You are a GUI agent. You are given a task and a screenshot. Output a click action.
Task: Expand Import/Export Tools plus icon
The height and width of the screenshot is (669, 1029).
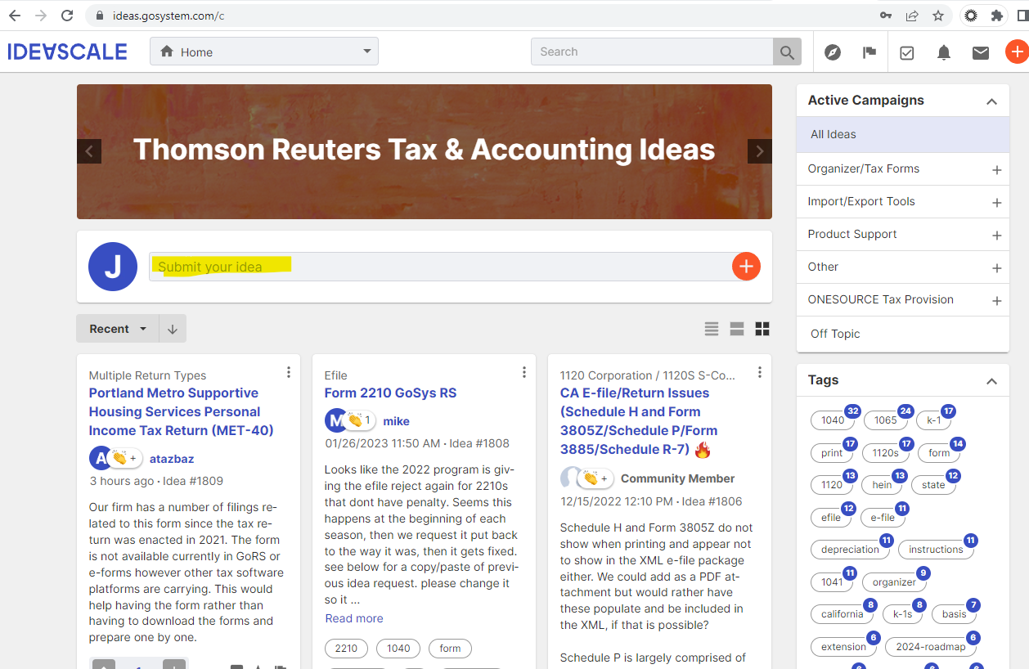point(996,203)
